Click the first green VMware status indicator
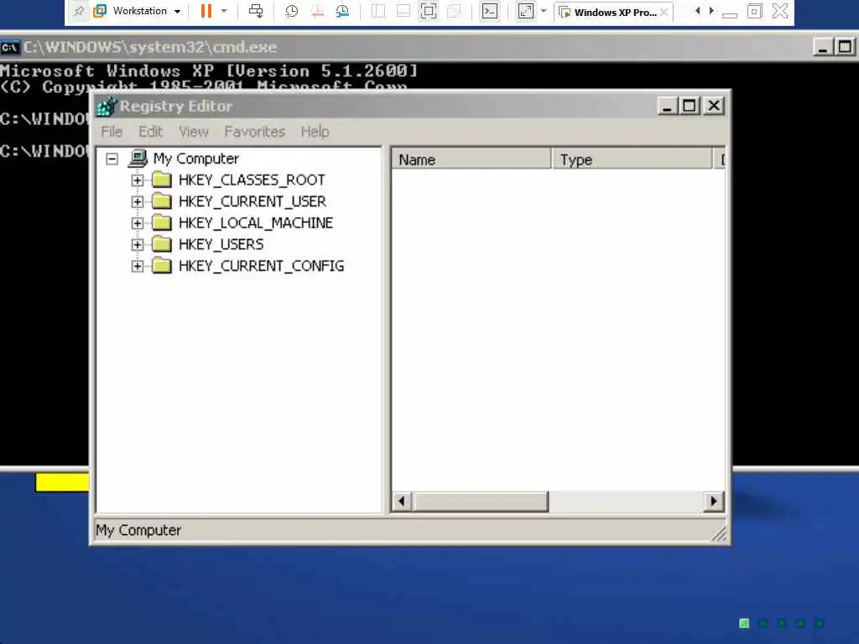This screenshot has height=644, width=859. click(744, 623)
